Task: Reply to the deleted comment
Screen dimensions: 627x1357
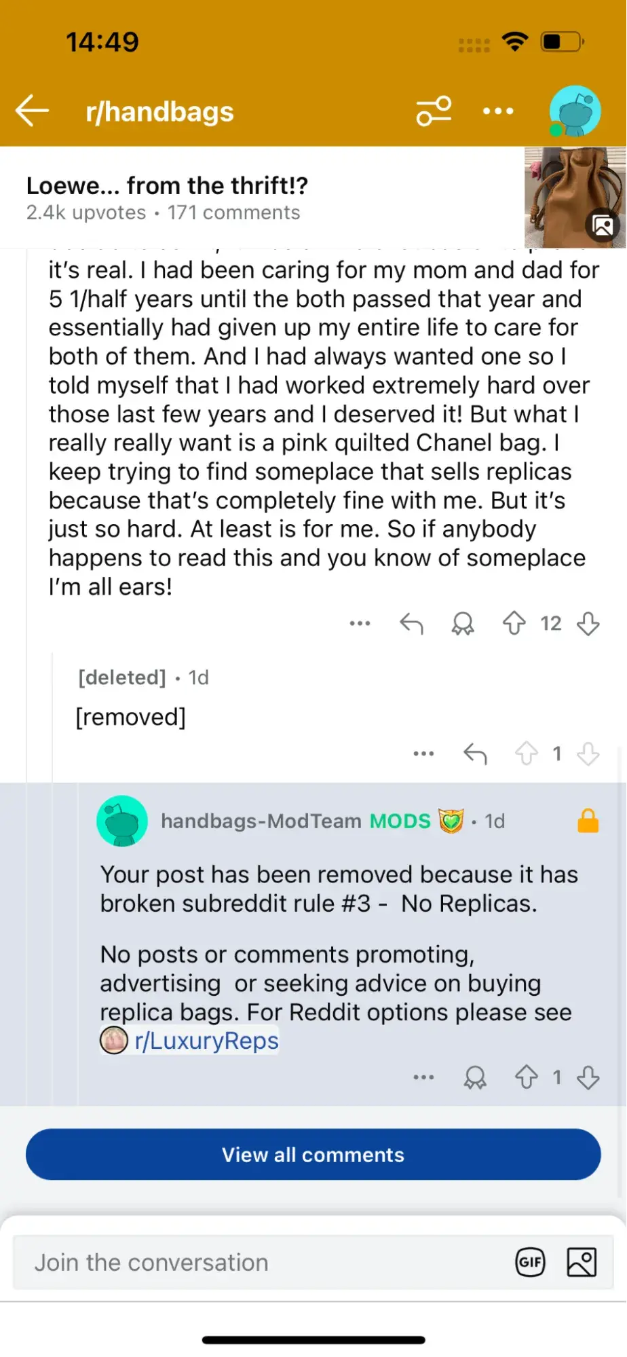Action: pyautogui.click(x=475, y=754)
